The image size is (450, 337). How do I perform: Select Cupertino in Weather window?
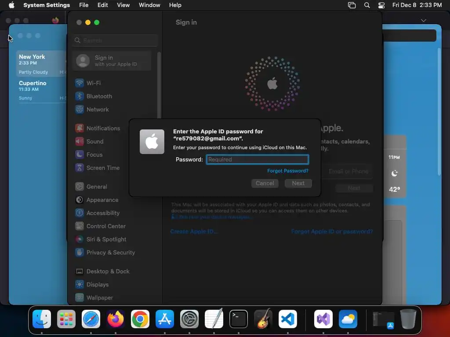pyautogui.click(x=41, y=90)
